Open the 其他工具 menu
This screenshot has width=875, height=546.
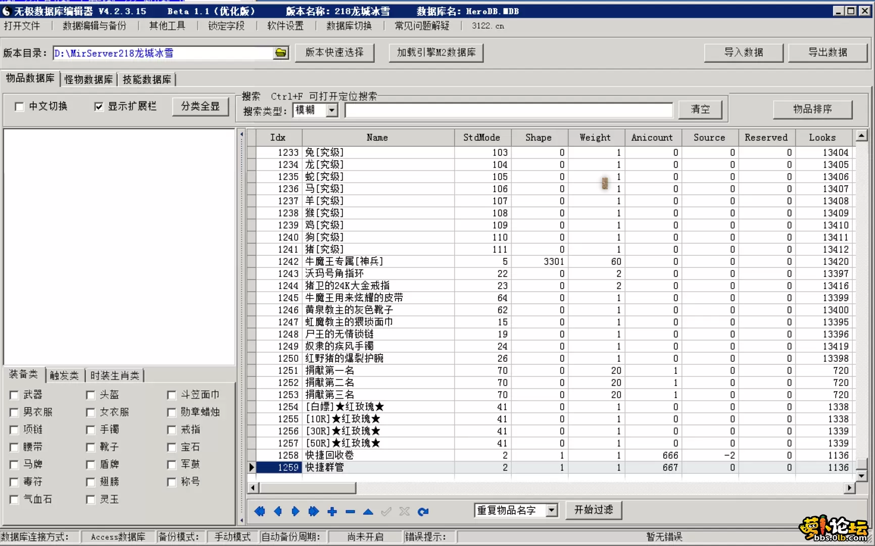[167, 26]
